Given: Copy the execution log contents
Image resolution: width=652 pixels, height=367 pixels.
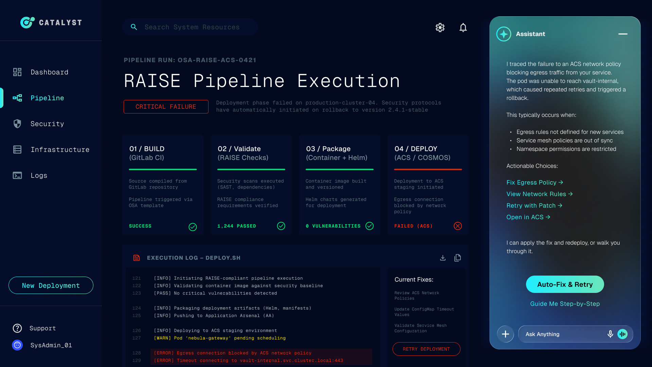Looking at the screenshot, I should (458, 258).
